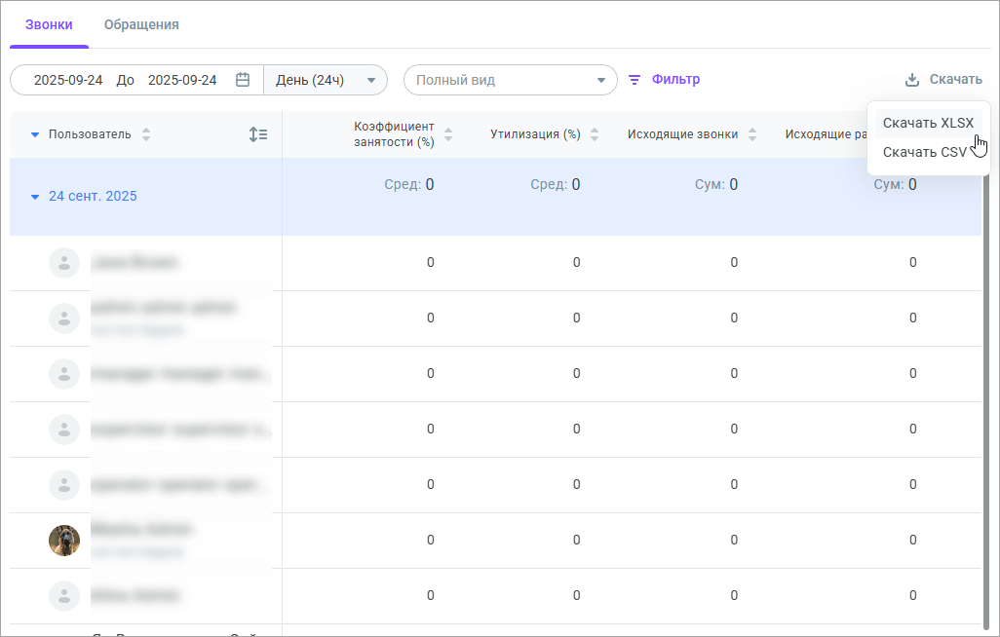Image resolution: width=1000 pixels, height=637 pixels.
Task: Click the filter lines icon
Action: (635, 80)
